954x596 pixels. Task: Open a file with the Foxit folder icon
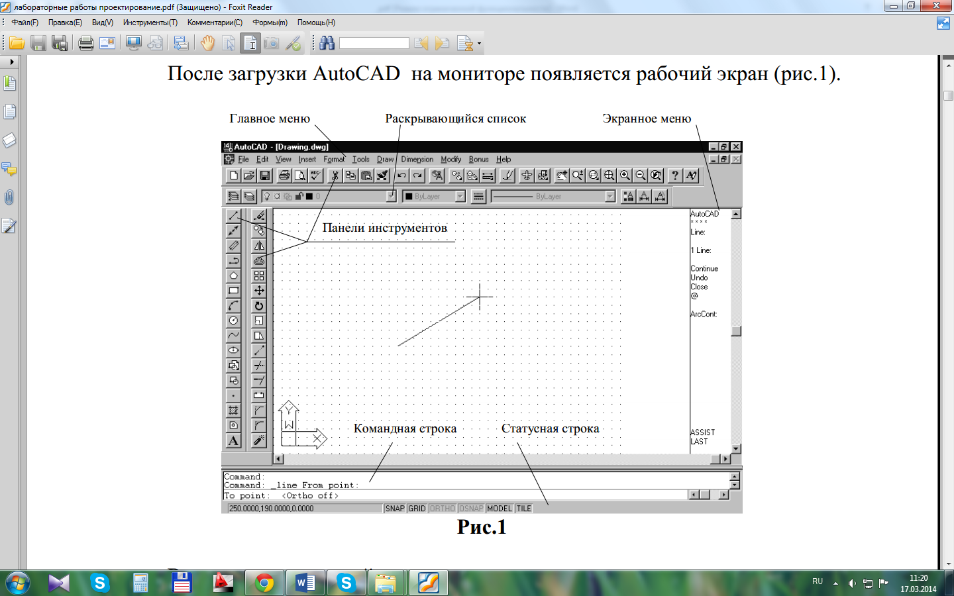click(x=17, y=44)
